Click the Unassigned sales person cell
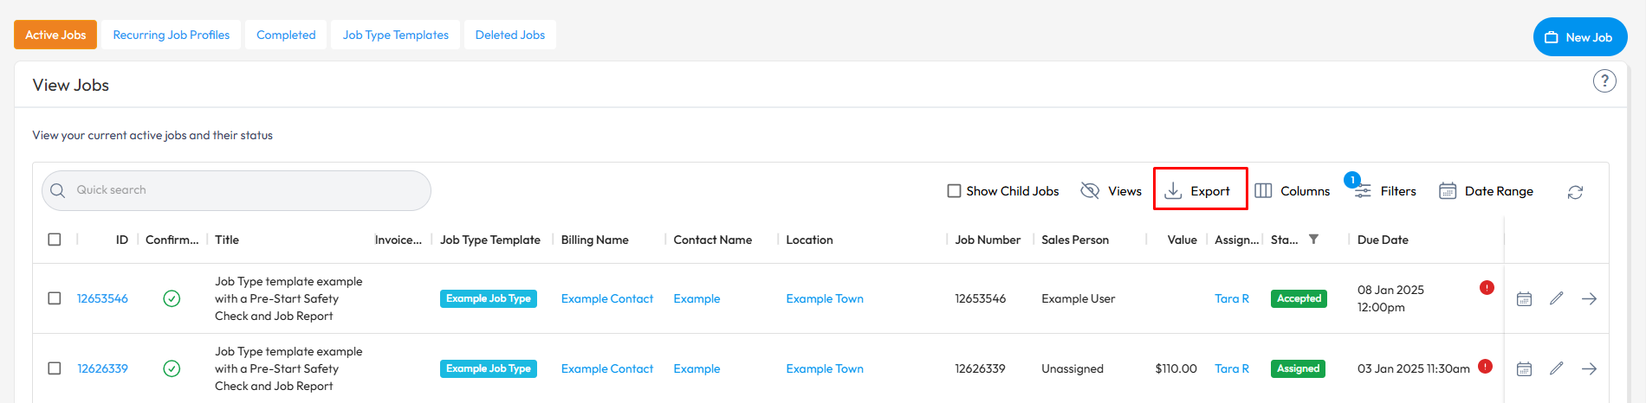The height and width of the screenshot is (403, 1646). point(1072,368)
